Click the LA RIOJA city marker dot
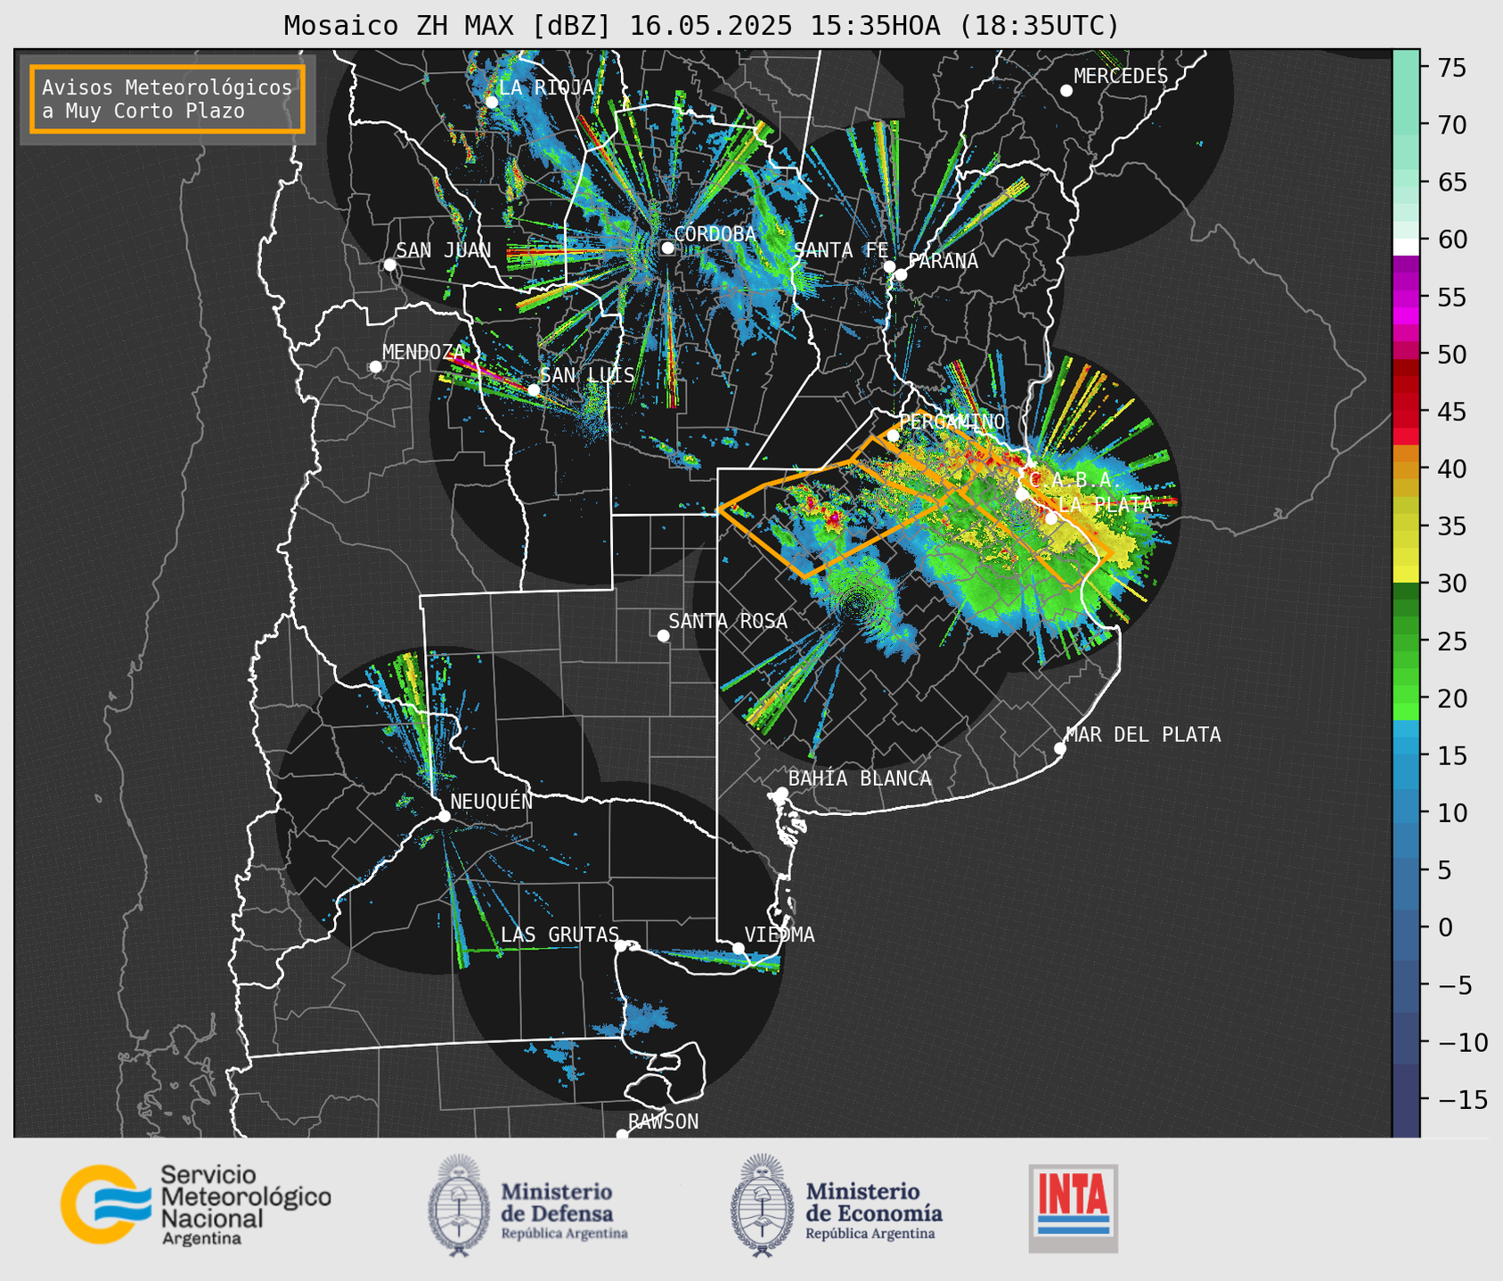This screenshot has height=1281, width=1503. [x=492, y=102]
